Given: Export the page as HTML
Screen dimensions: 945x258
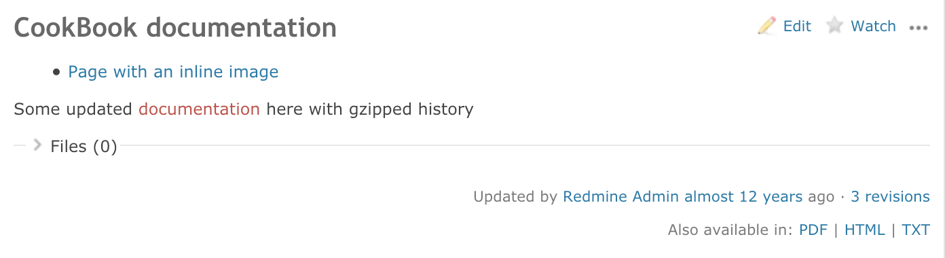Looking at the screenshot, I should tap(865, 230).
